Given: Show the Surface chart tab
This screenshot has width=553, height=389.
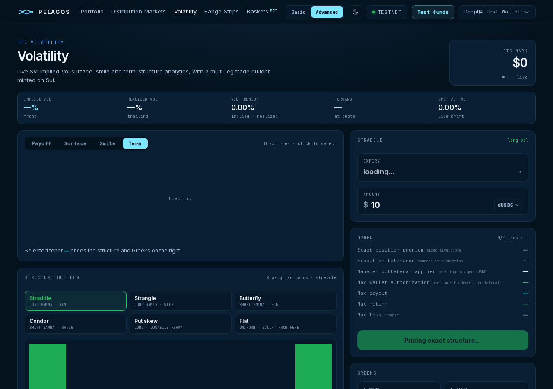Looking at the screenshot, I should (75, 143).
